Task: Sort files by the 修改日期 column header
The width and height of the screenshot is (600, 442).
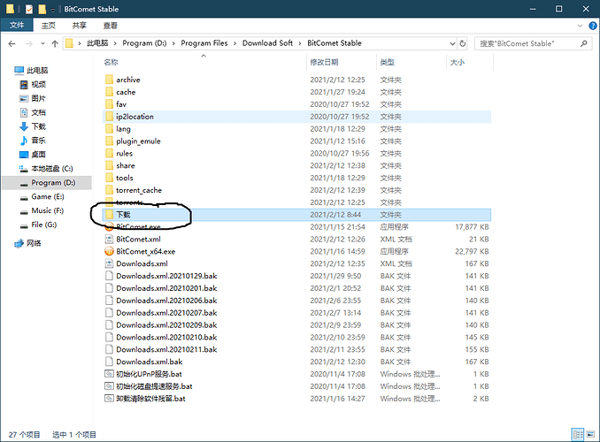Action: click(324, 63)
